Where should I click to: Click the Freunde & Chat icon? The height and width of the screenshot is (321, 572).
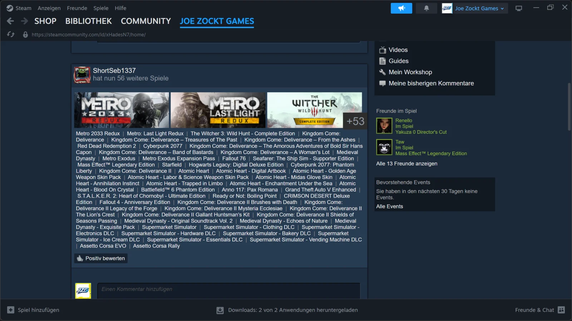[x=561, y=310]
